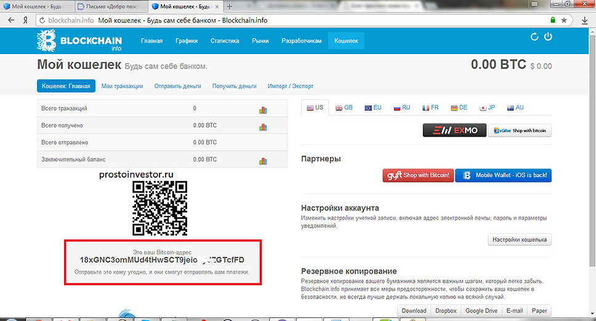Open the chart icon for Всего транзакций
The width and height of the screenshot is (596, 321).
pos(263,110)
